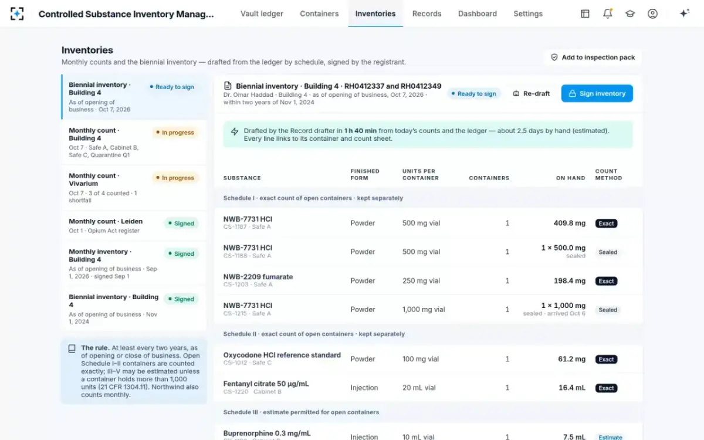Click the Sealed badge for 1 × 500.0 mg
Viewport: 704px width, 440px height.
[x=608, y=252]
